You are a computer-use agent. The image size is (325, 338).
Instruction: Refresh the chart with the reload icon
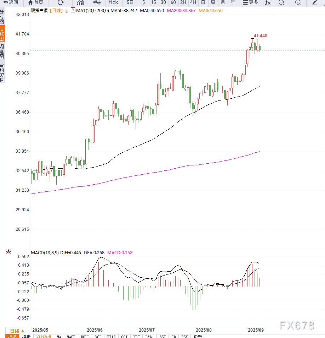pos(61,2)
